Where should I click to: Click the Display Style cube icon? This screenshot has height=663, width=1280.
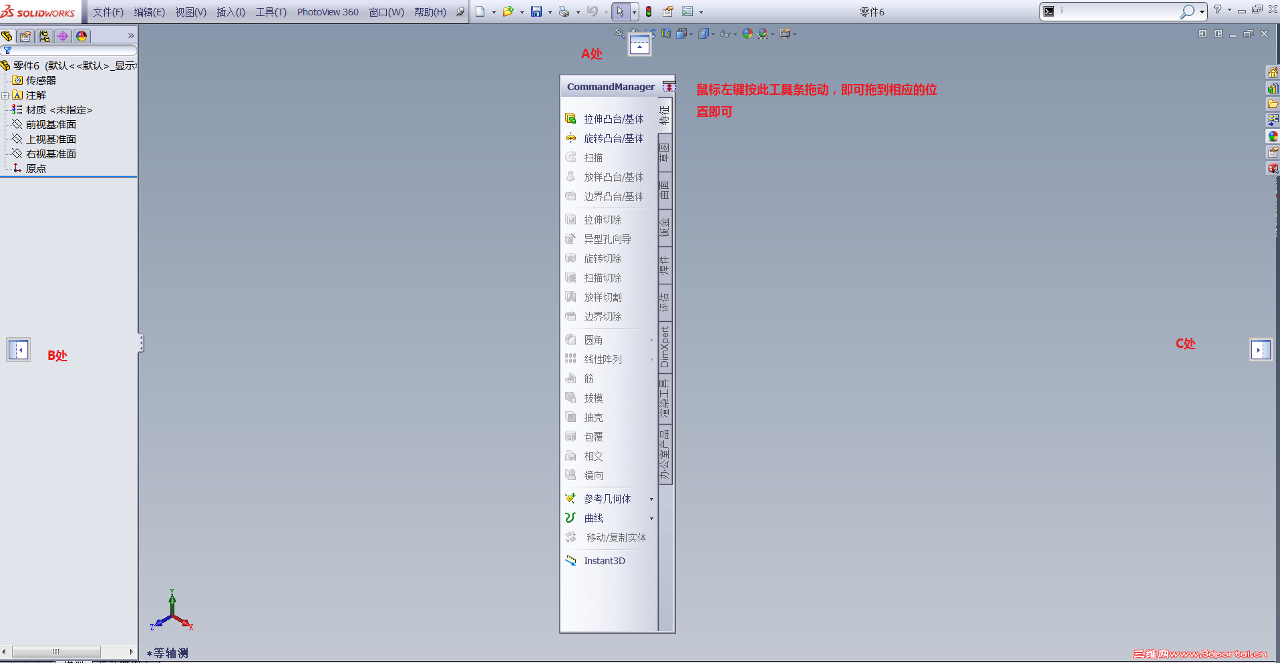(703, 33)
